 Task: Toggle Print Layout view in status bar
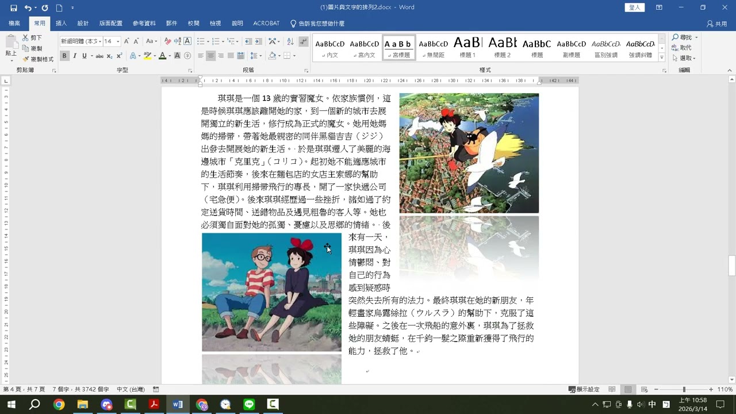pyautogui.click(x=628, y=389)
